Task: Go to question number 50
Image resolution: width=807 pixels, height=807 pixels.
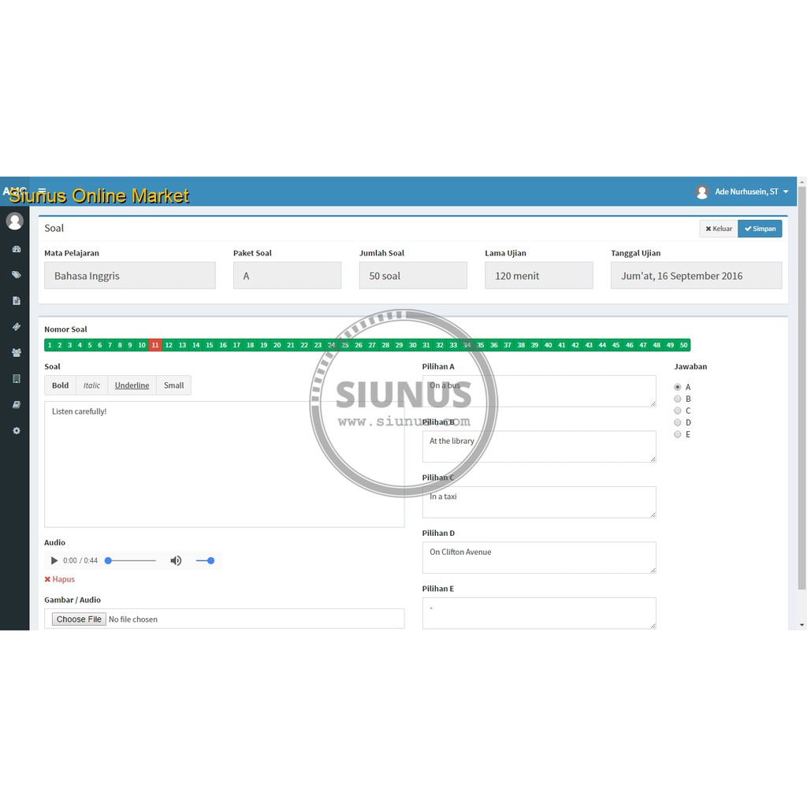Action: [x=683, y=345]
